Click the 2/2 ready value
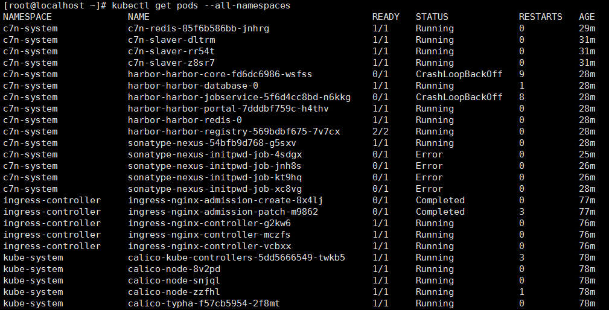The width and height of the screenshot is (609, 310). 380,131
